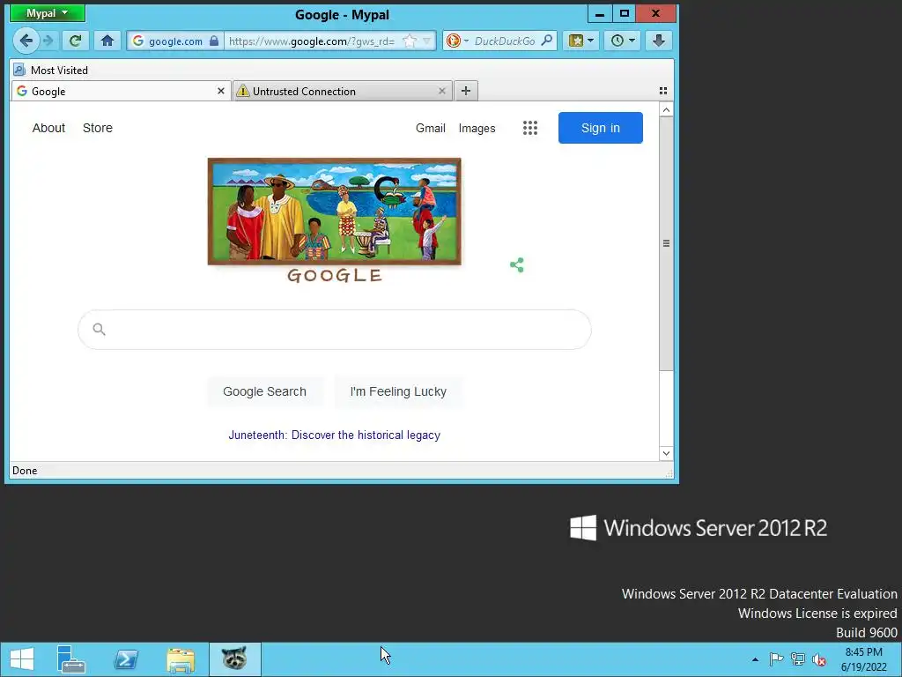Share the doodle via share icon
Screen dimensions: 902x677
pos(516,264)
